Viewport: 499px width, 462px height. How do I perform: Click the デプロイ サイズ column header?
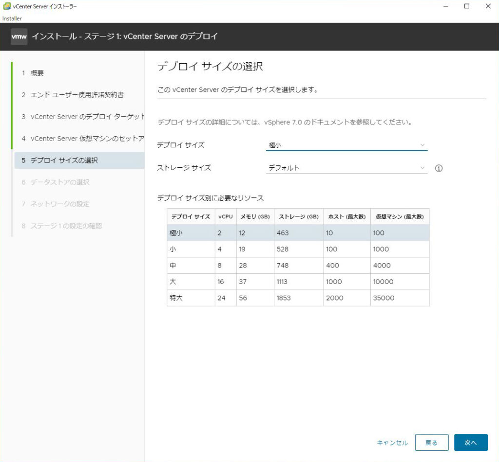click(x=191, y=216)
